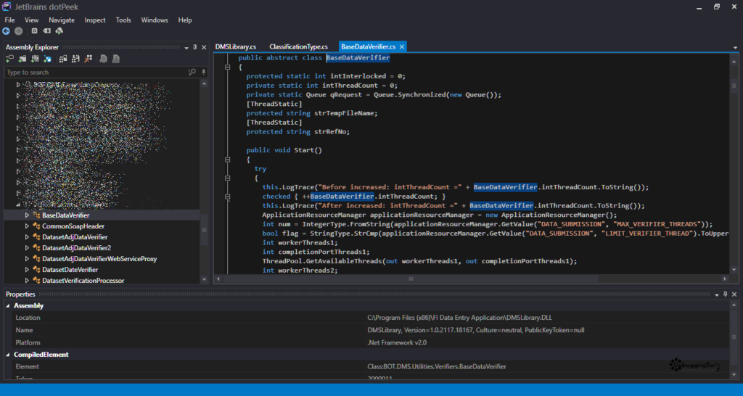Click the Assembly Explorer vertical scrollbar thumb
743x396 pixels.
(204, 230)
